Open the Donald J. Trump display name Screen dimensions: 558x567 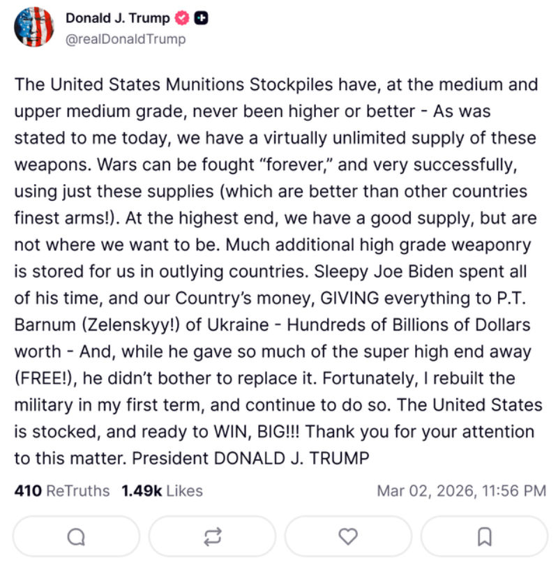point(117,19)
